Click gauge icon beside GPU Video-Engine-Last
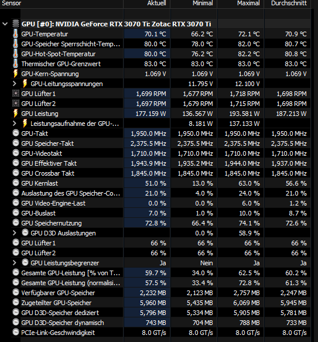The image size is (318, 342). (16, 203)
